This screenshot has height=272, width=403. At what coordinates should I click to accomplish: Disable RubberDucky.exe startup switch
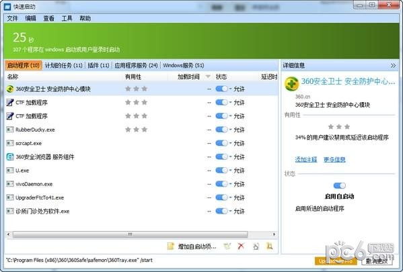[x=221, y=130]
